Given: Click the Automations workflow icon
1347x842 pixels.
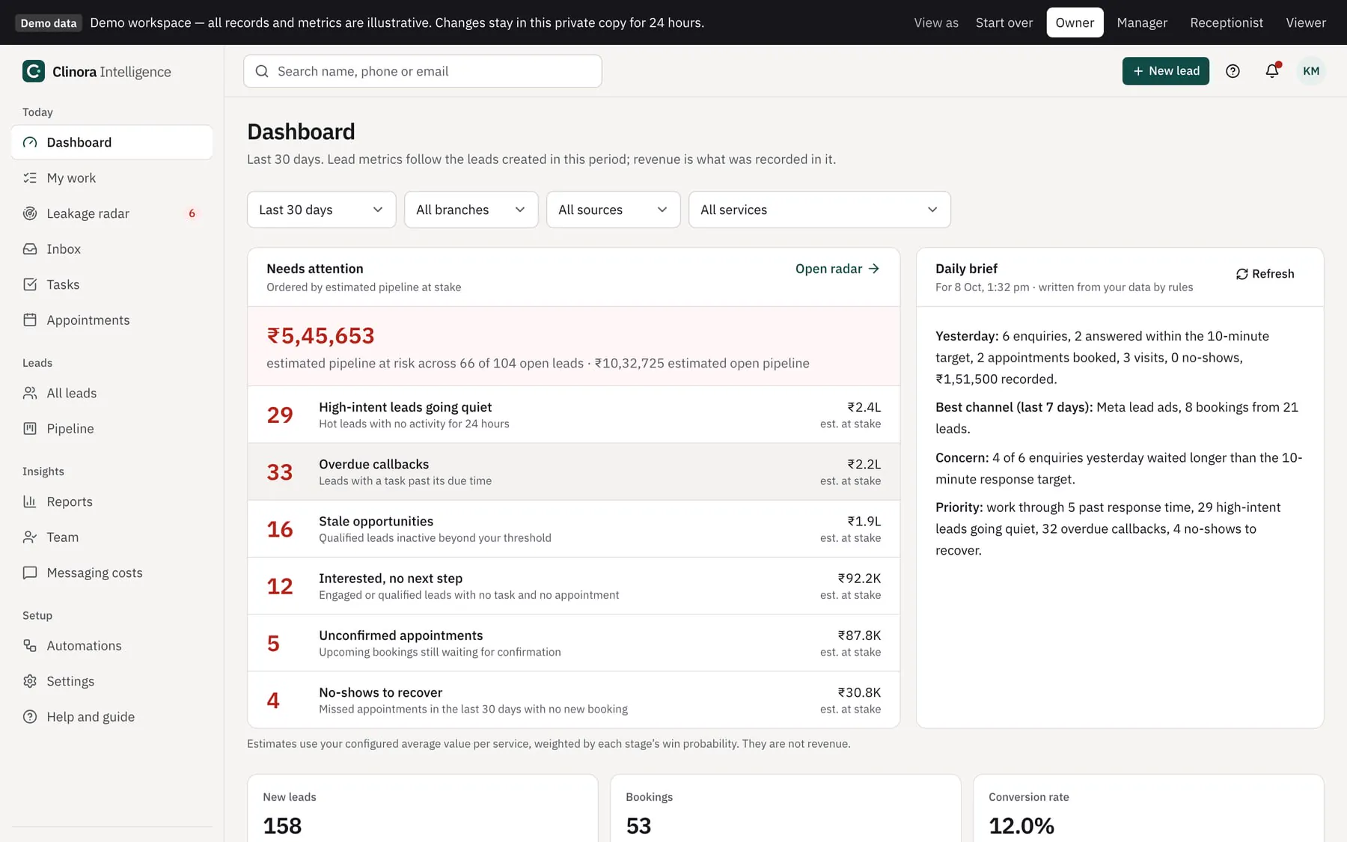Looking at the screenshot, I should click(30, 646).
